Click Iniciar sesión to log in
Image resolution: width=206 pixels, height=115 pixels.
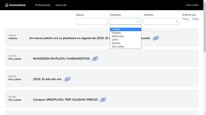[192, 5]
